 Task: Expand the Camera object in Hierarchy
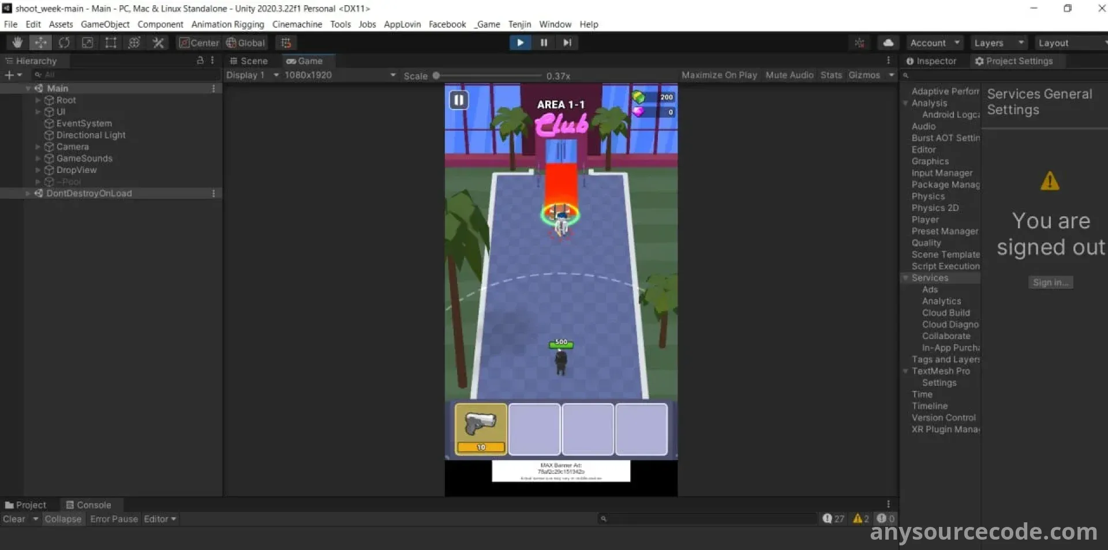pyautogui.click(x=38, y=147)
